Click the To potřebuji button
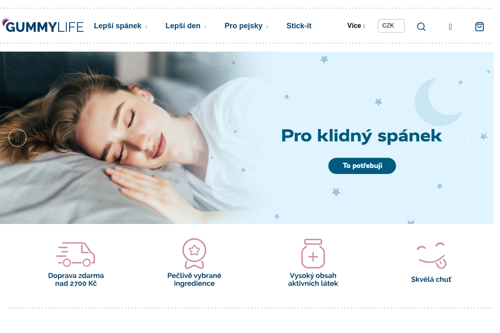This screenshot has height=333, width=500. coord(362,166)
